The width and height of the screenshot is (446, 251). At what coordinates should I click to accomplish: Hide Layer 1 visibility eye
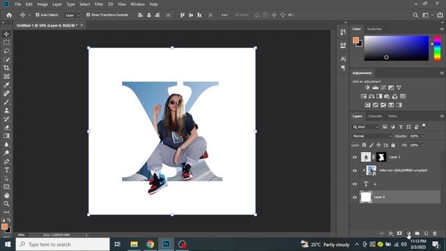(355, 157)
